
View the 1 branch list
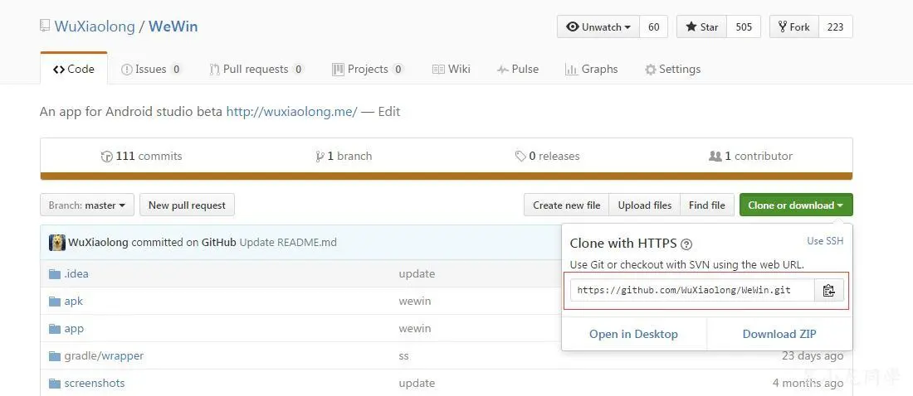344,156
